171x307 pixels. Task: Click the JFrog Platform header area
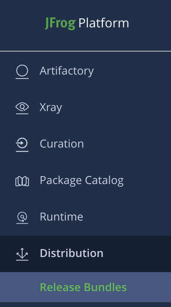click(x=85, y=25)
